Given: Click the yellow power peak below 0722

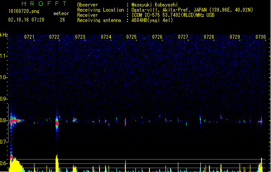Looking at the screenshot, I should pos(57,163).
